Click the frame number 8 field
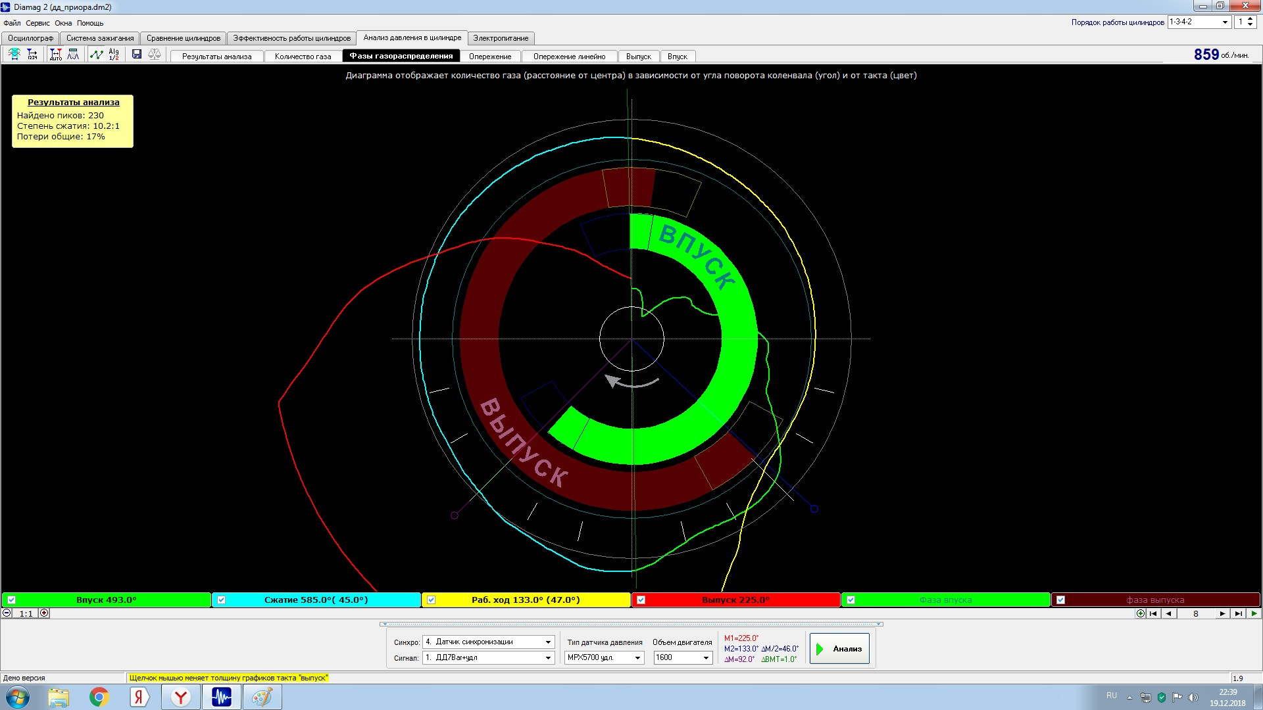The image size is (1263, 710). (1195, 613)
